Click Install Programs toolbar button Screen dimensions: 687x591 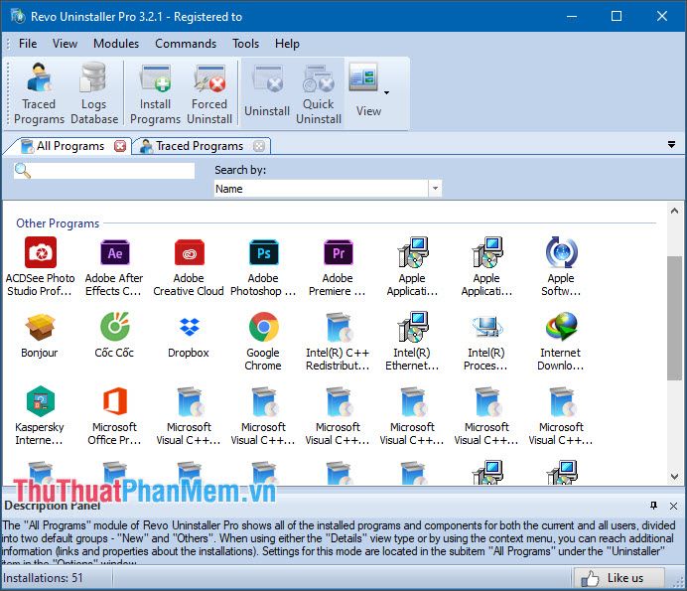155,93
